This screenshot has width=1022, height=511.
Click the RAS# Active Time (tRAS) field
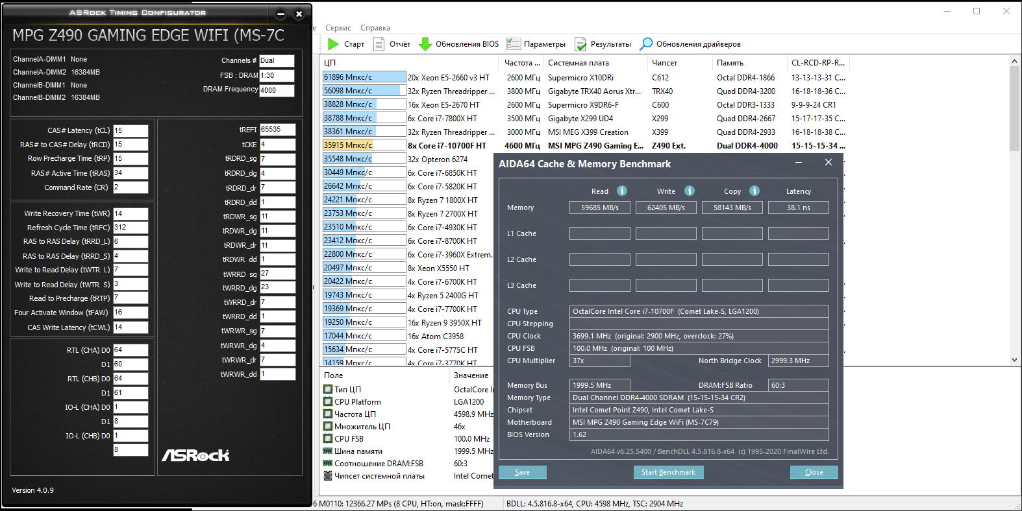[131, 173]
